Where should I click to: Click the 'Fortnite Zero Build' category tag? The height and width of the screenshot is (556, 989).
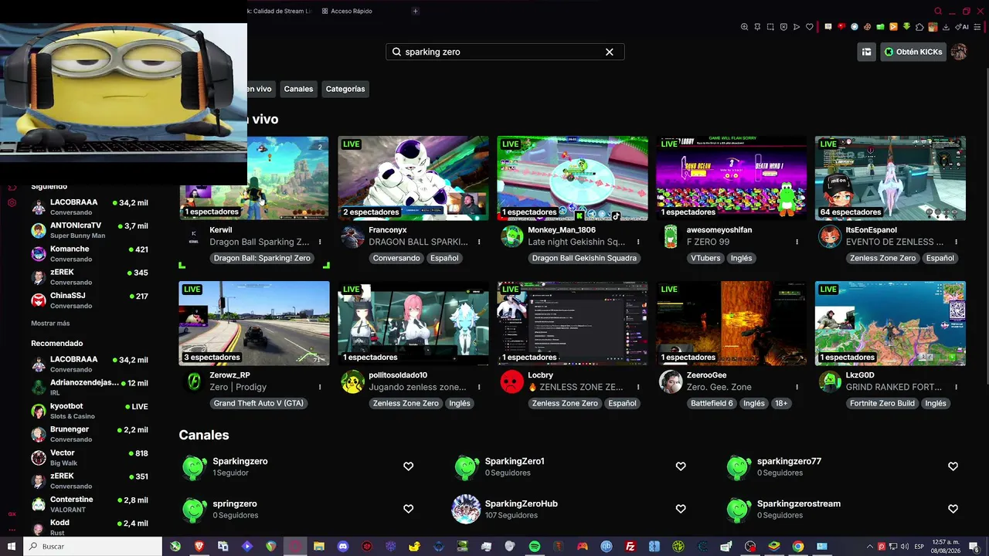(882, 404)
